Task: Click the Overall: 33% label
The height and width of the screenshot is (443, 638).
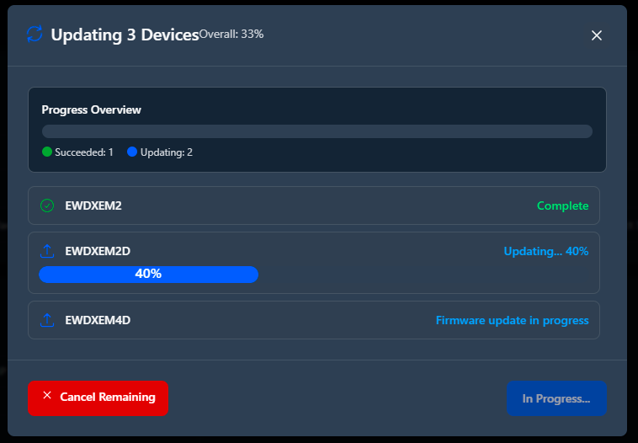Action: click(x=231, y=35)
